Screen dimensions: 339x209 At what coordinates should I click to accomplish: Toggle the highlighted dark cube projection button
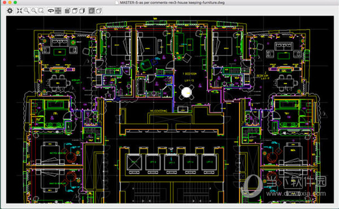pyautogui.click(x=92, y=11)
